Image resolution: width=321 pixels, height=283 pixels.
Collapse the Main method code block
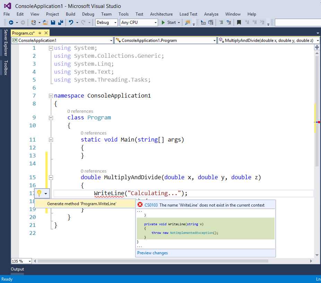point(51,140)
